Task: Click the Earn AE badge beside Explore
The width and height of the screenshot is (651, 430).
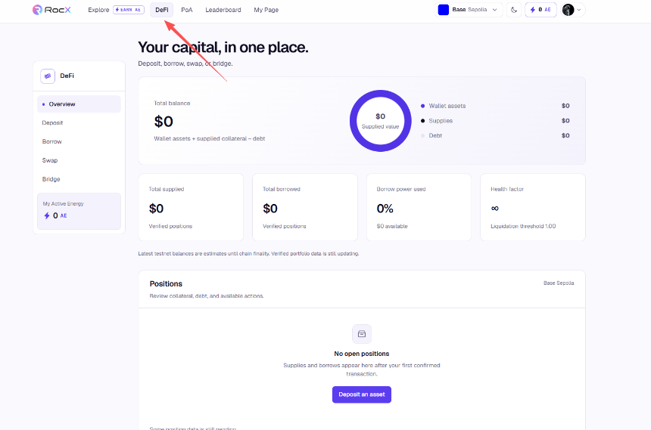Action: (x=129, y=10)
